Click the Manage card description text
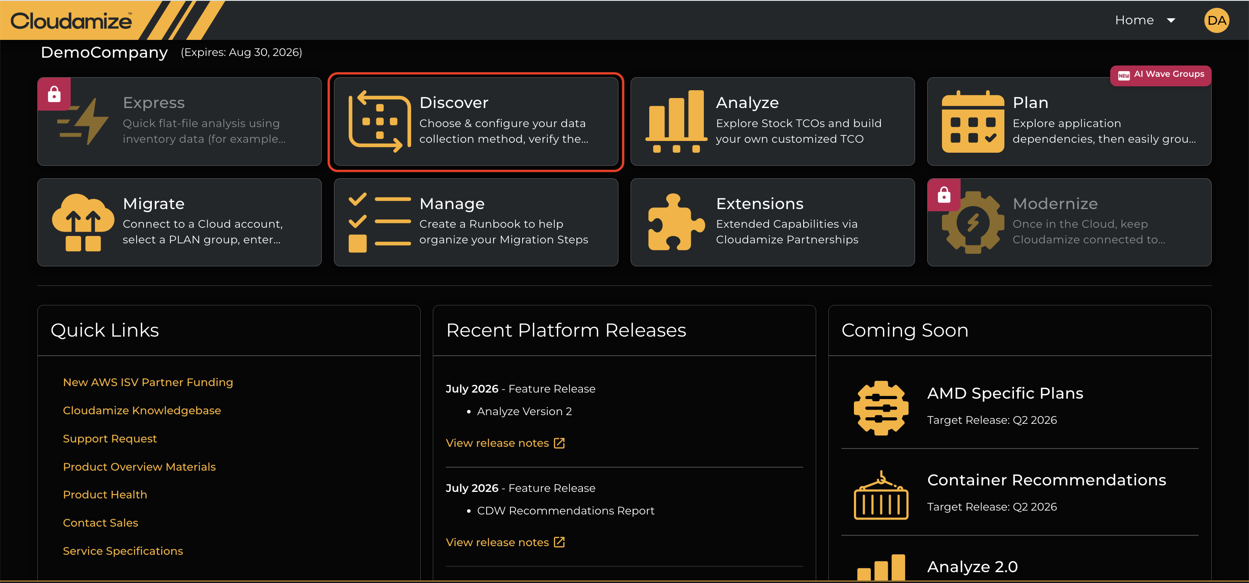This screenshot has height=583, width=1249. coord(503,232)
